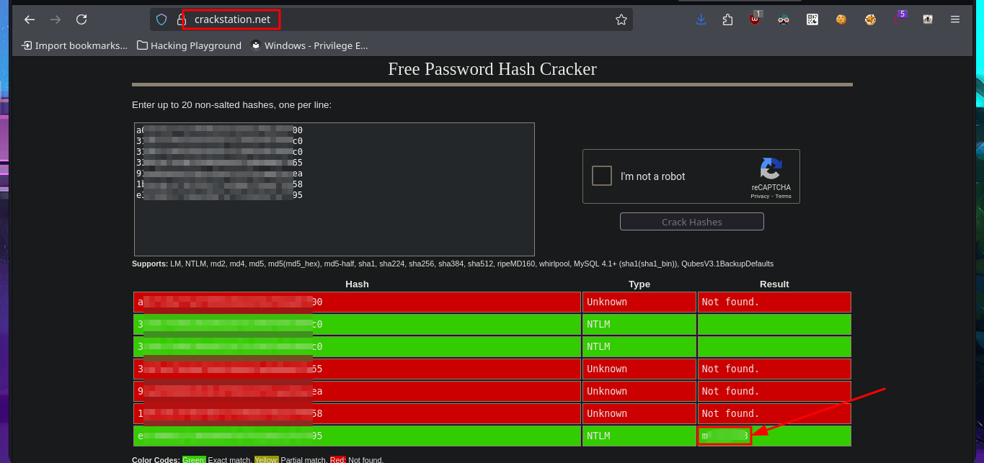Expand the Hacking Playground bookmarks folder

coord(189,45)
